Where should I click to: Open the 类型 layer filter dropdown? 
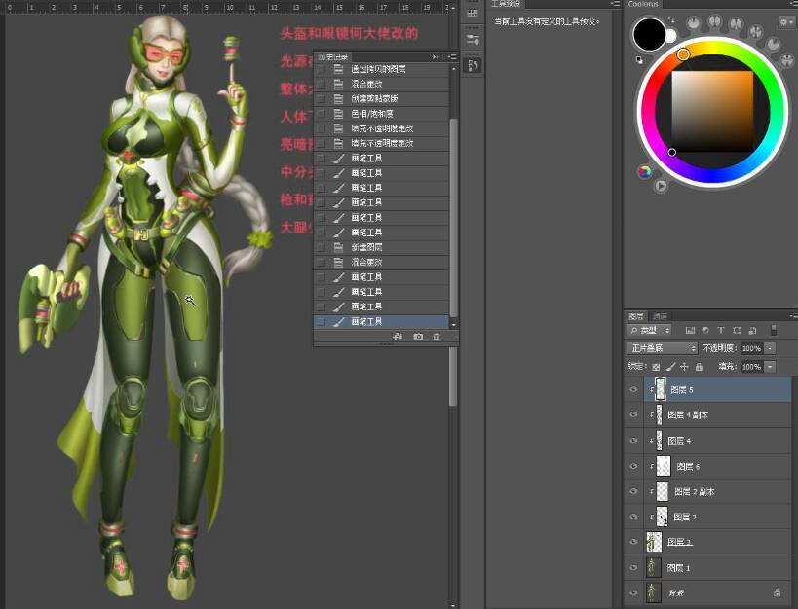tap(650, 331)
